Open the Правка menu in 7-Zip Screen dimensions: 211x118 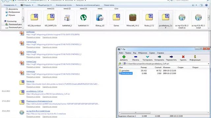click(x=128, y=53)
